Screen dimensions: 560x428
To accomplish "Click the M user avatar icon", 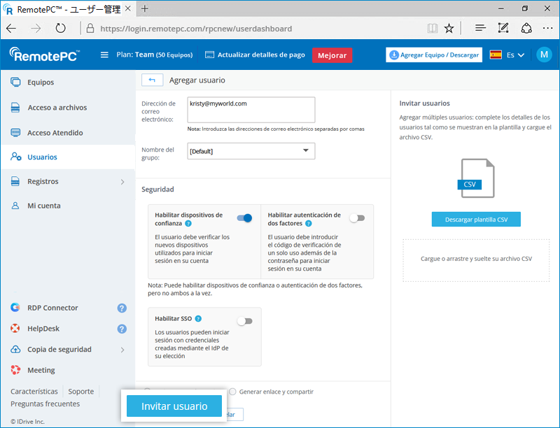I will coord(544,55).
